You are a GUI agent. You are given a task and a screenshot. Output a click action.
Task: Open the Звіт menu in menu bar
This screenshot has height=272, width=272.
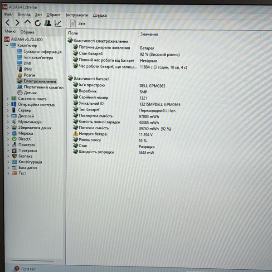coord(39,15)
